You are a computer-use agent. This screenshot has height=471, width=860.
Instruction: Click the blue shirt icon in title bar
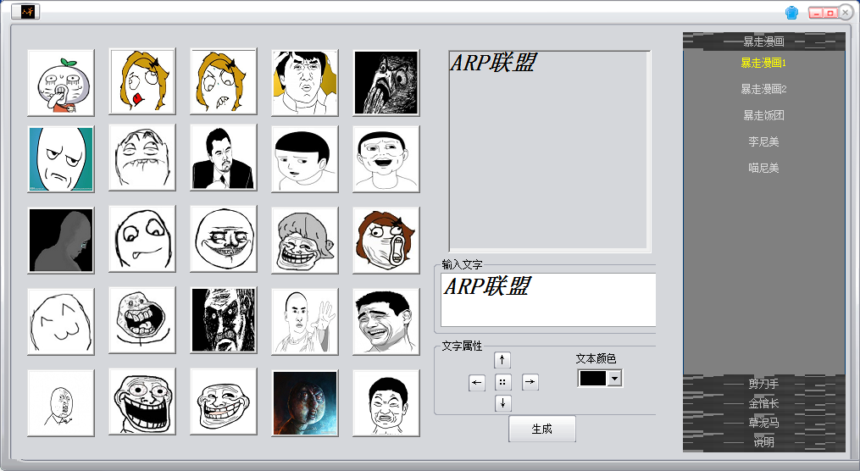[x=791, y=13]
